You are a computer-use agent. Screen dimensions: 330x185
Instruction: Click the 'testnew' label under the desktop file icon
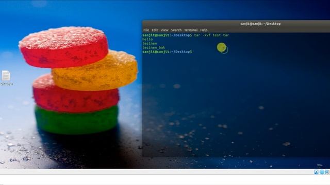coord(7,84)
